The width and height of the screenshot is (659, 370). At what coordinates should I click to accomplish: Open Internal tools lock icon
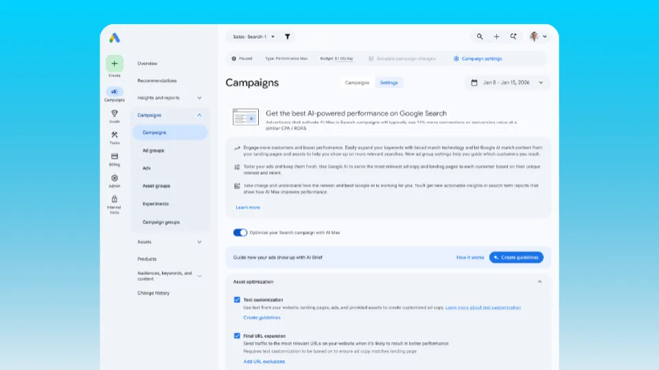click(x=115, y=199)
